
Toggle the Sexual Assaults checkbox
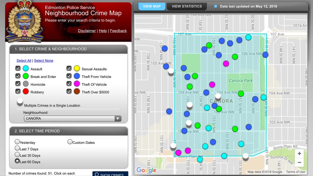coord(69,68)
